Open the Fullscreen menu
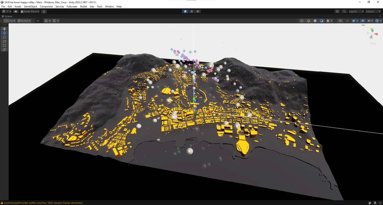 tap(72, 7)
